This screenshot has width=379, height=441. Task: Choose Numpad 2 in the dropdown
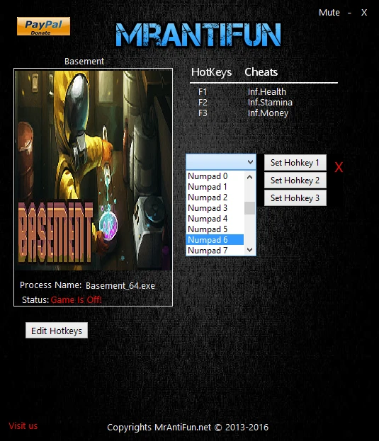(215, 197)
